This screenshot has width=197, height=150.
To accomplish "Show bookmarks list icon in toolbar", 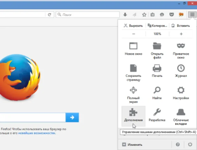I will (152, 15).
